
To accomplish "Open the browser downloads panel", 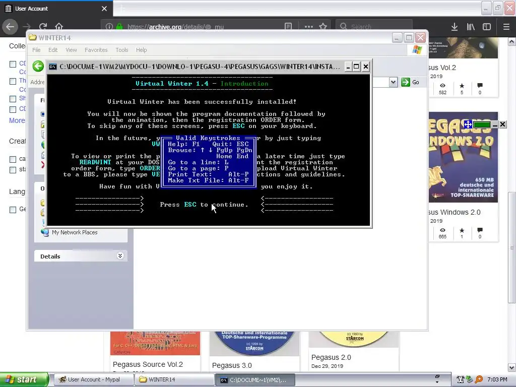I will coord(455,27).
